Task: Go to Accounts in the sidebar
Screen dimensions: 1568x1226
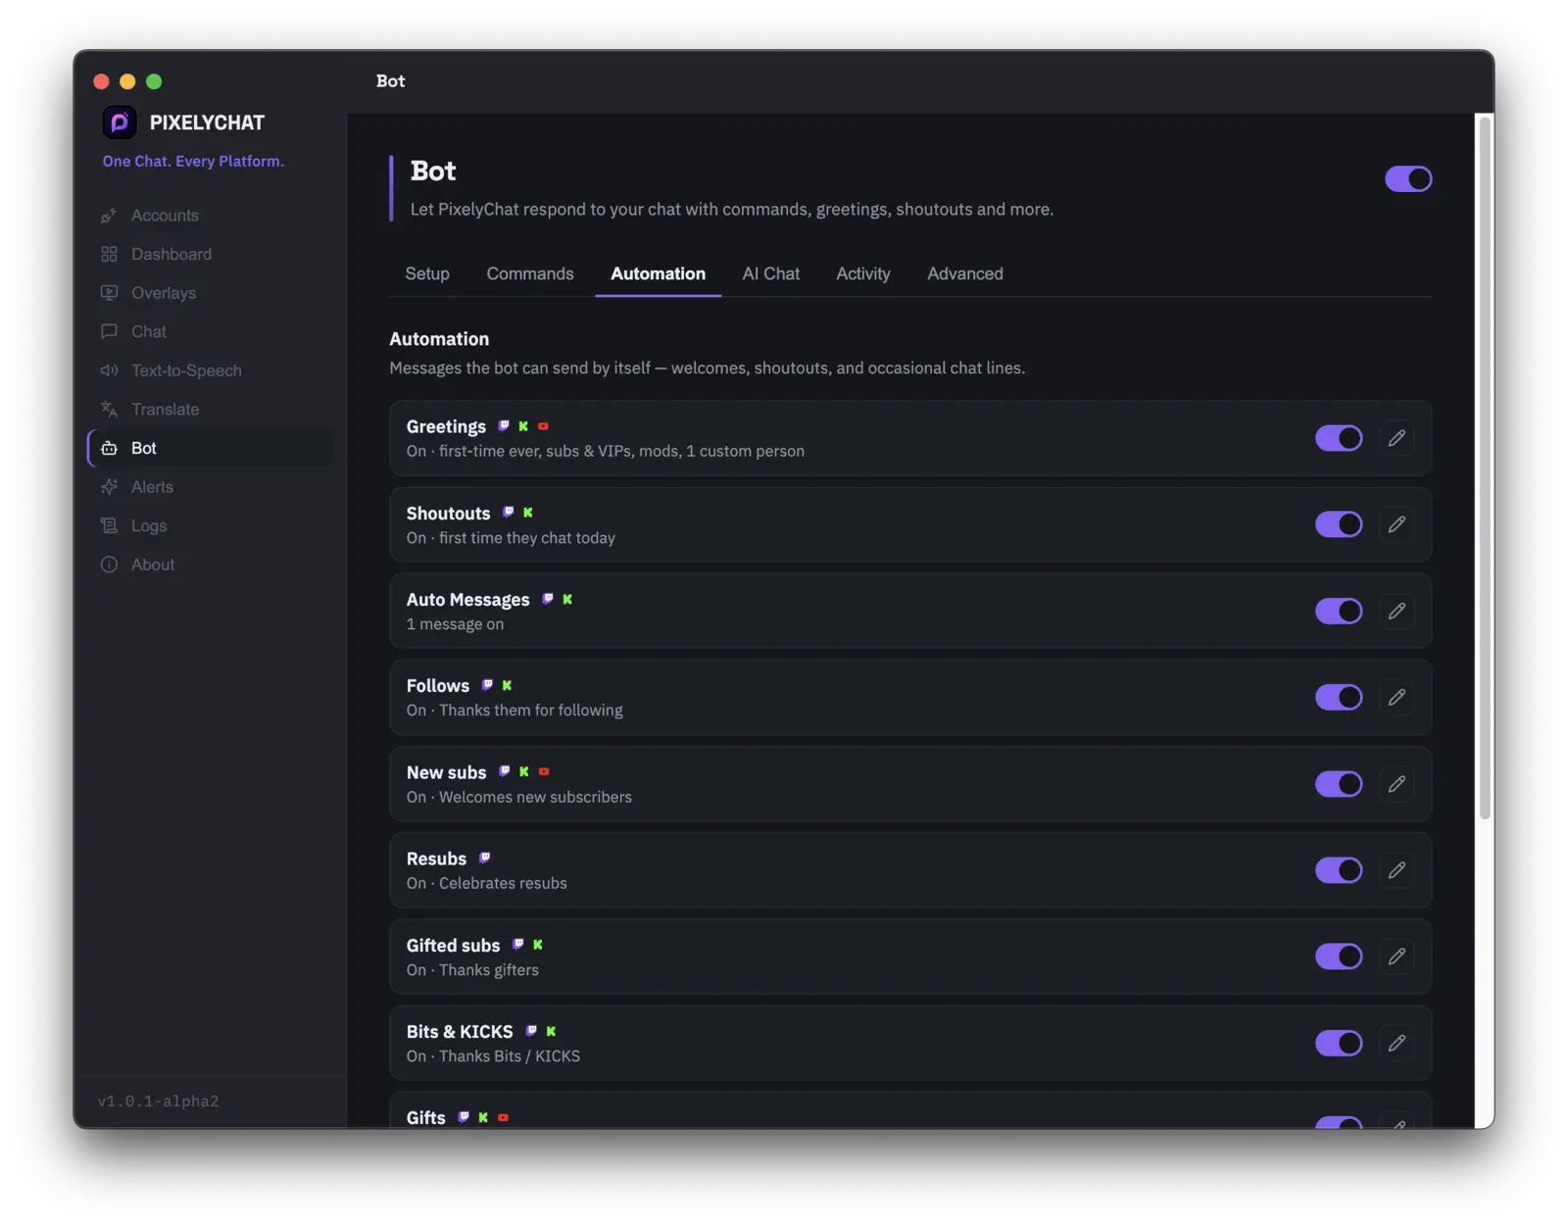Action: (x=165, y=216)
